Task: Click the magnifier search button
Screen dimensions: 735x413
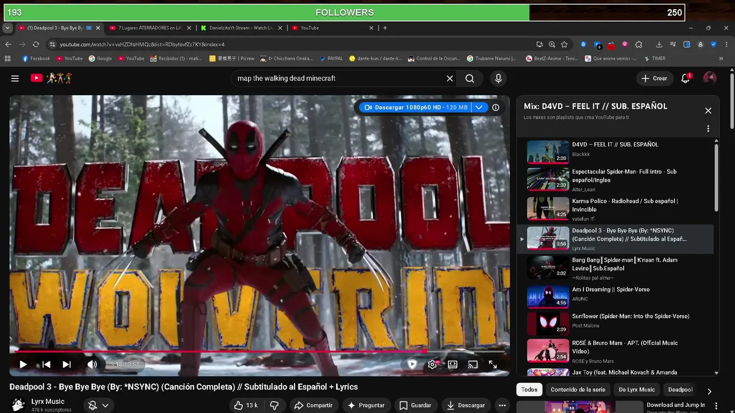Action: (470, 79)
